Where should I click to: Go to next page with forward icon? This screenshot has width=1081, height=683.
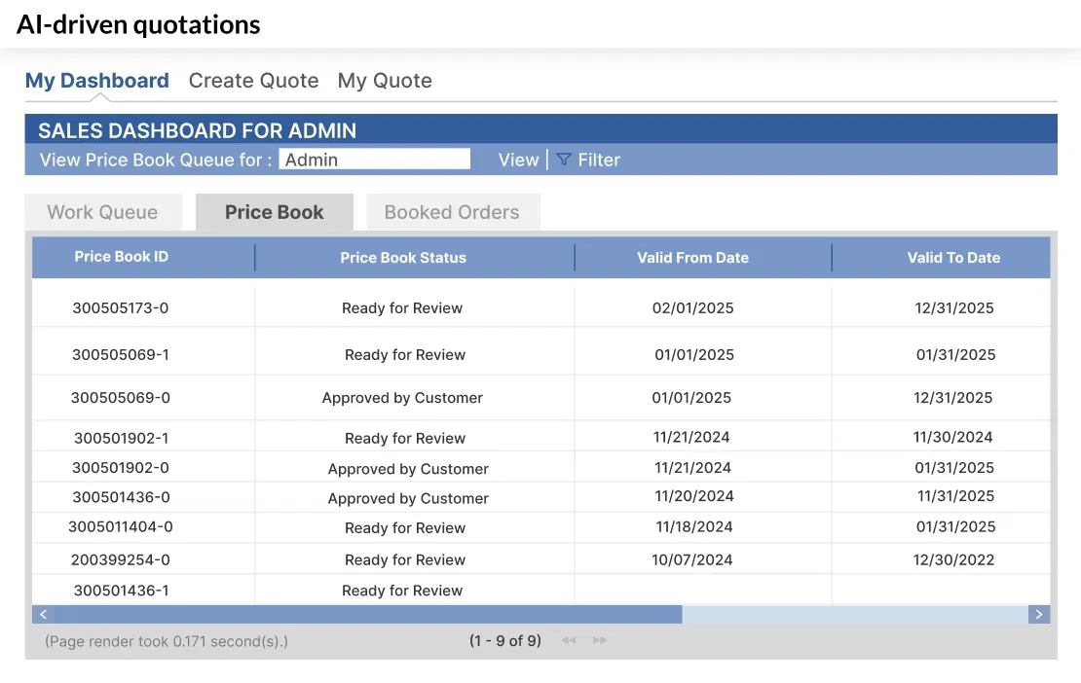(600, 640)
